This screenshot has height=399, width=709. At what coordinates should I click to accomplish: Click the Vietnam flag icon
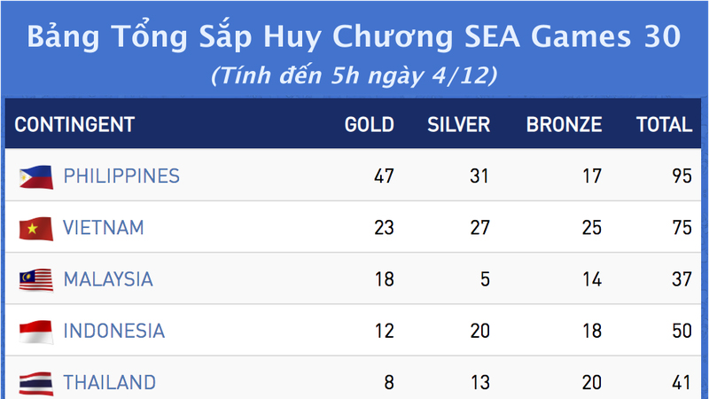tap(35, 229)
